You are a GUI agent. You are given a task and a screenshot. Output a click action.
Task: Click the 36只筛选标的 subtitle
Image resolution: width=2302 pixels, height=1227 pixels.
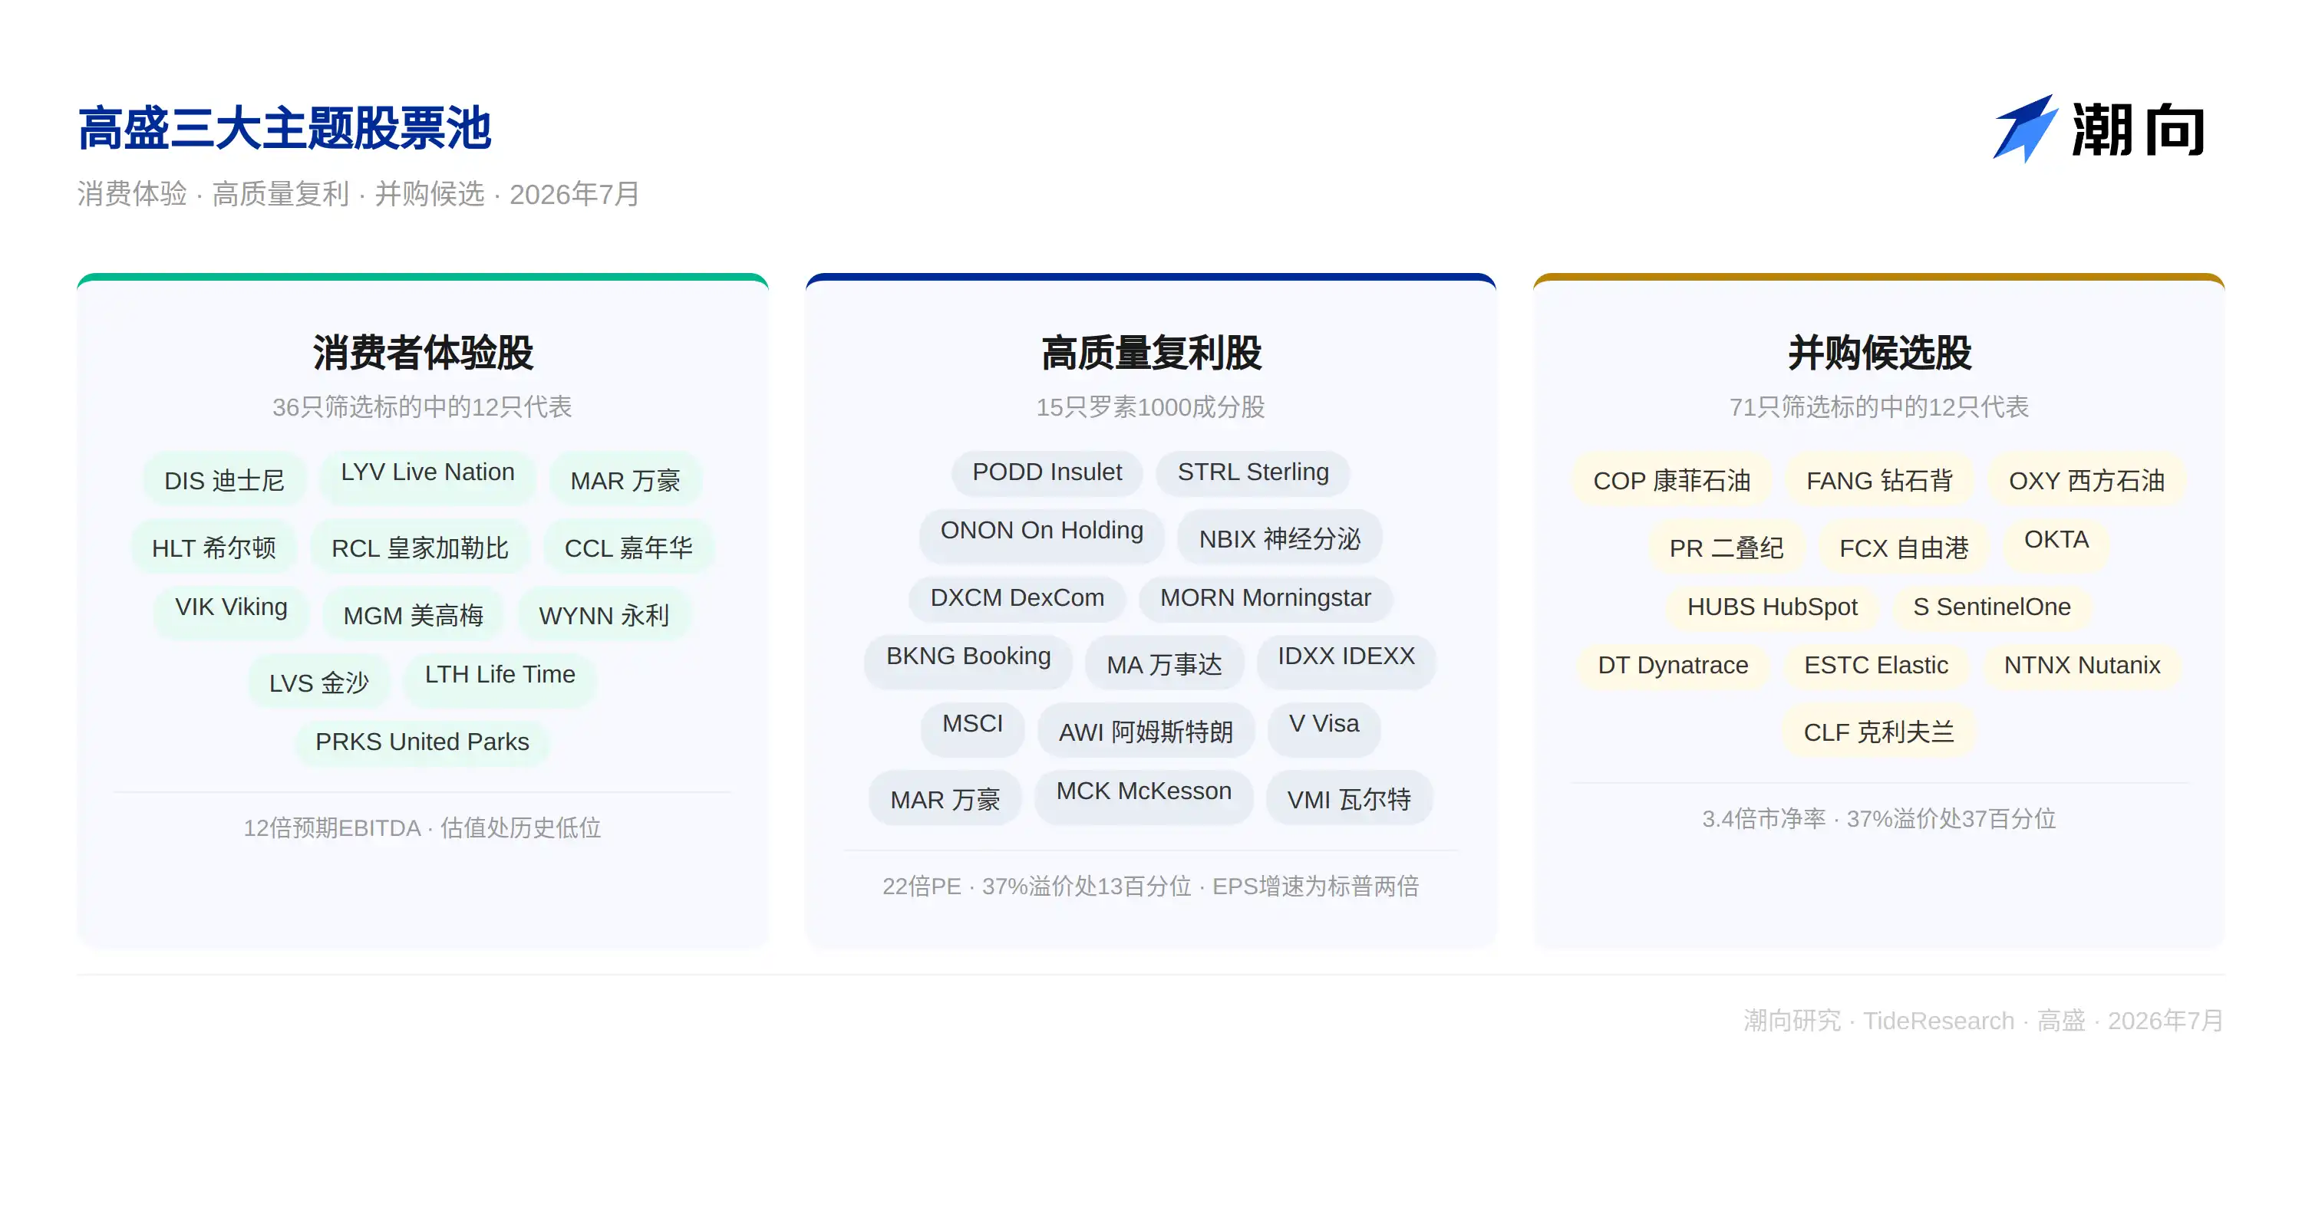click(x=422, y=407)
